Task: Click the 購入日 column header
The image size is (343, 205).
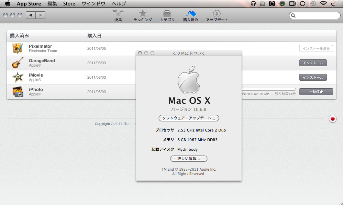Action: click(94, 36)
